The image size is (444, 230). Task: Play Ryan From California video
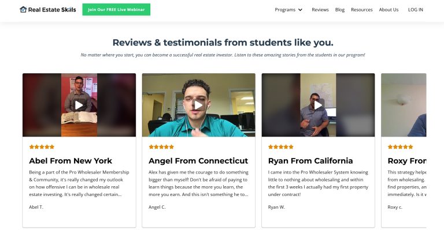click(x=318, y=105)
